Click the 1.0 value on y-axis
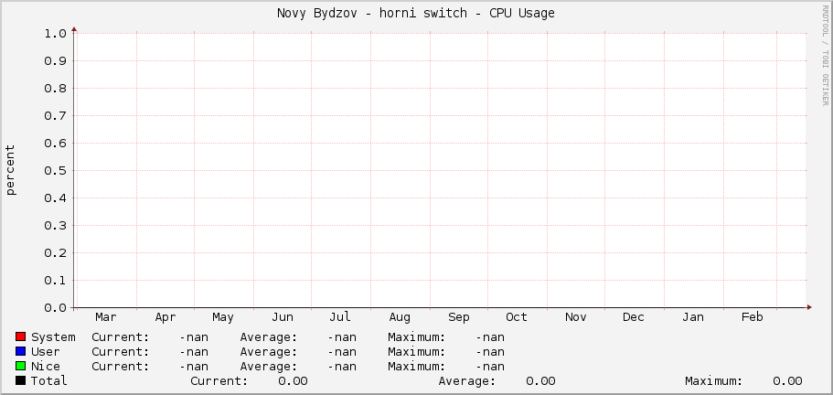This screenshot has height=395, width=833. pos(55,34)
